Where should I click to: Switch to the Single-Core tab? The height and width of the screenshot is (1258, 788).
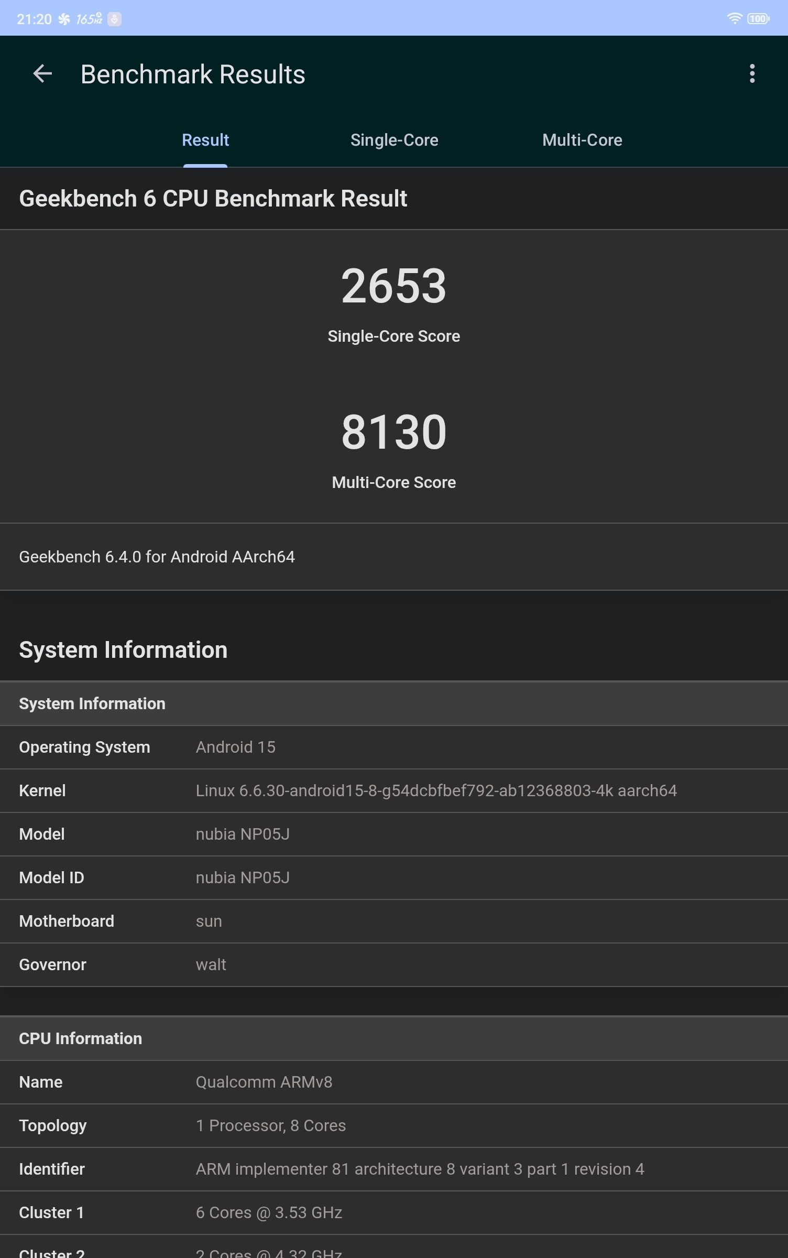click(394, 140)
